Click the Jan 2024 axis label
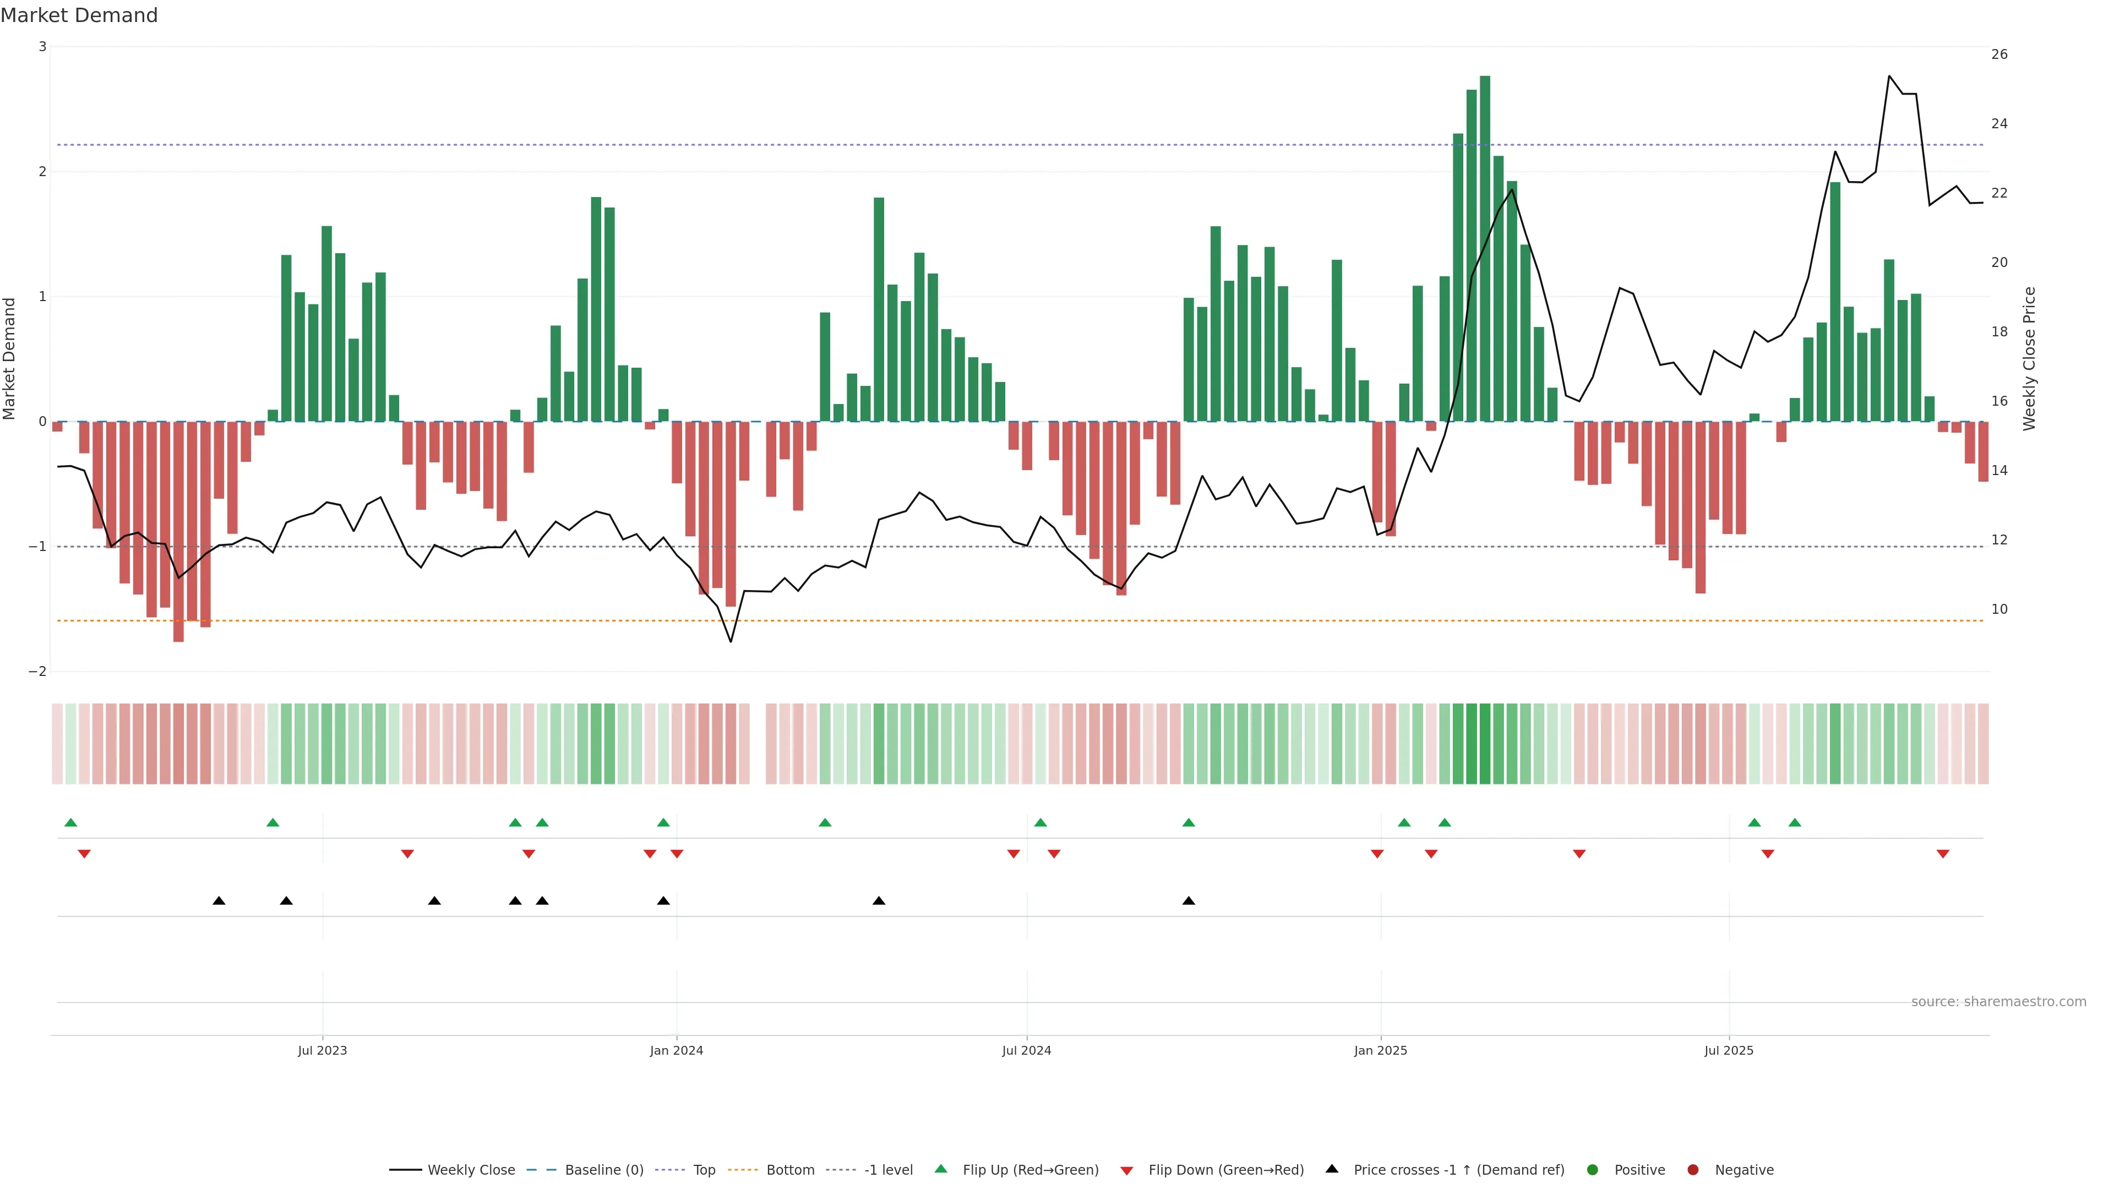 [676, 1050]
